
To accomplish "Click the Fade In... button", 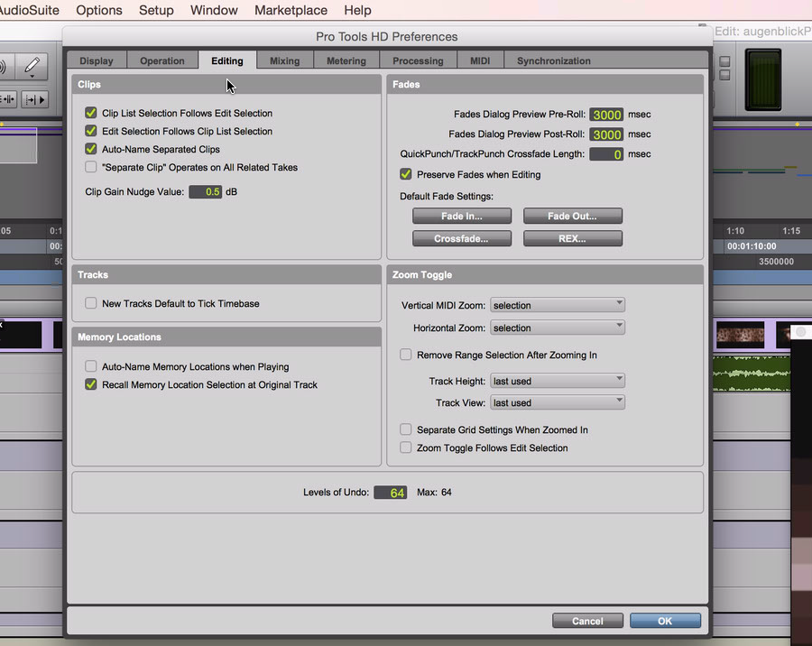I will click(x=462, y=217).
